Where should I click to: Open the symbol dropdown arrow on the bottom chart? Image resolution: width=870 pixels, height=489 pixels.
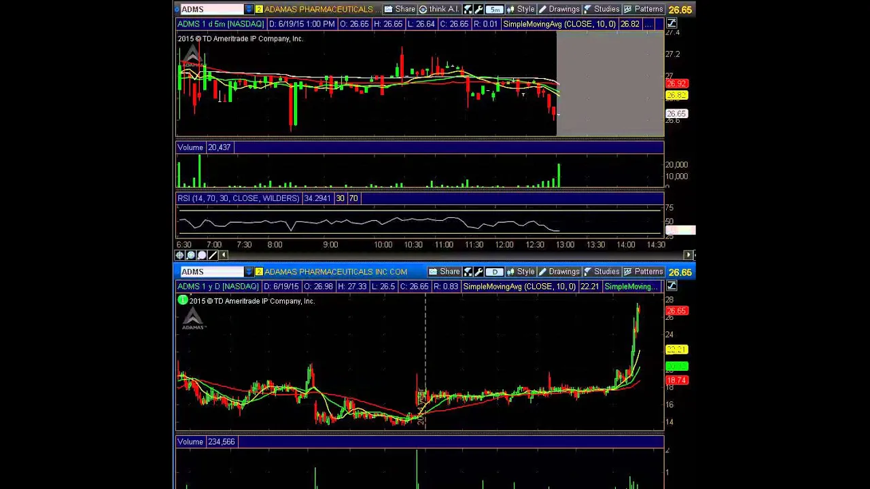pos(249,272)
